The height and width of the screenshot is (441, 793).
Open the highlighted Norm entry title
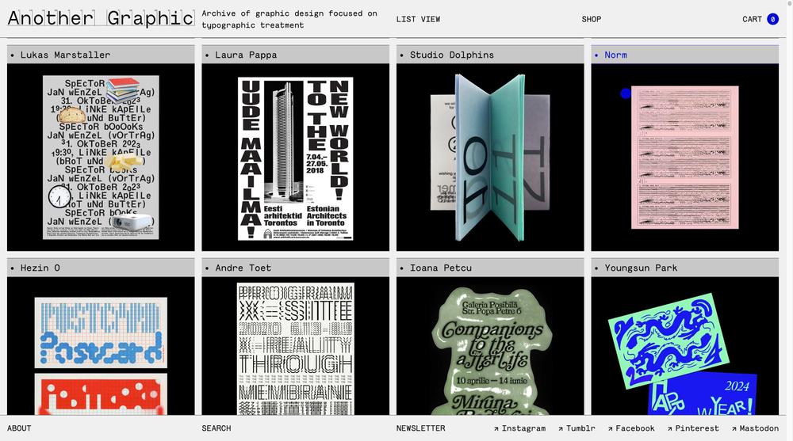(x=615, y=55)
